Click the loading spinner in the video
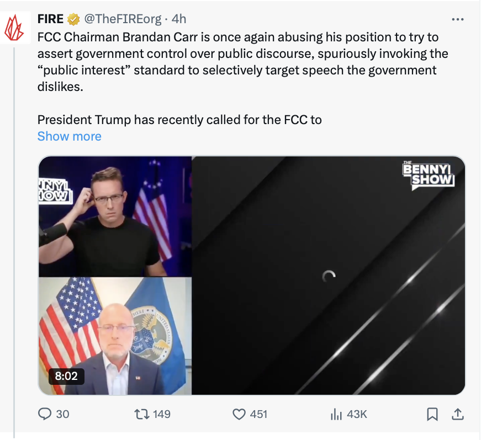This screenshot has height=440, width=497. pos(329,276)
